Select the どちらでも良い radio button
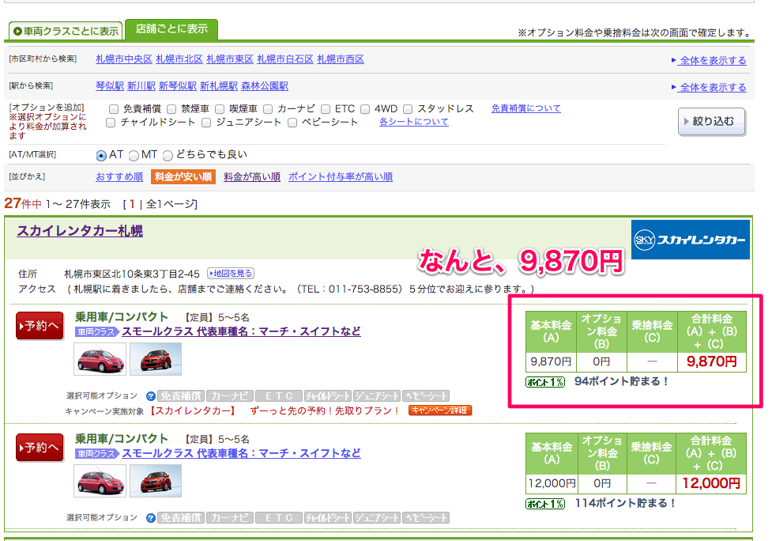This screenshot has width=772, height=541. (168, 156)
